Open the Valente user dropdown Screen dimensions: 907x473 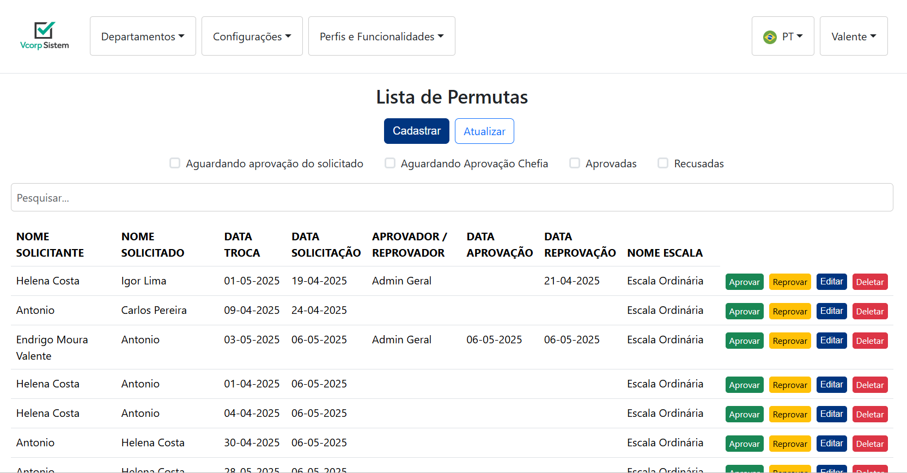[854, 36]
